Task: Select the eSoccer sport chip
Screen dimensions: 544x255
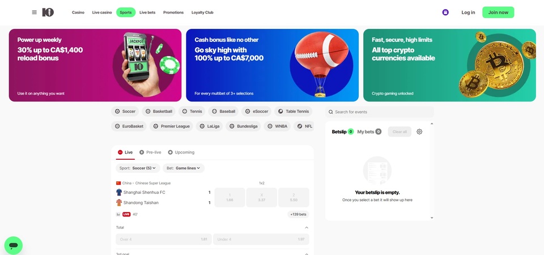Action: pos(256,112)
